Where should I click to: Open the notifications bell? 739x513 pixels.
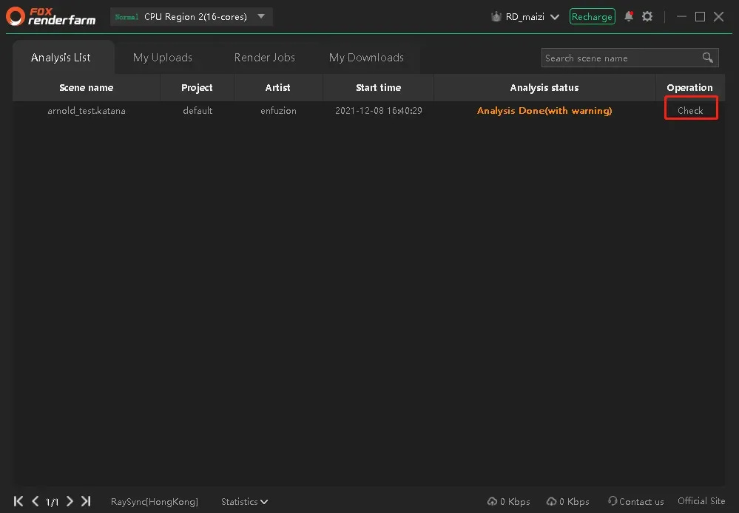[629, 16]
